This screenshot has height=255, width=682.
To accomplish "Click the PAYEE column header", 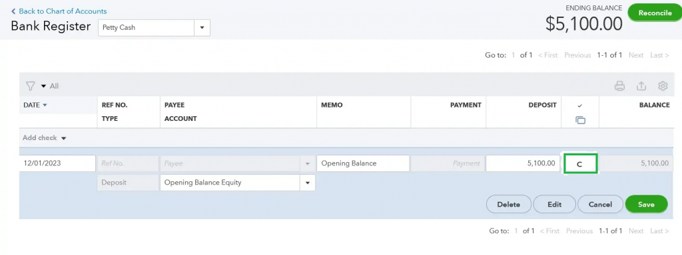I will pyautogui.click(x=174, y=105).
